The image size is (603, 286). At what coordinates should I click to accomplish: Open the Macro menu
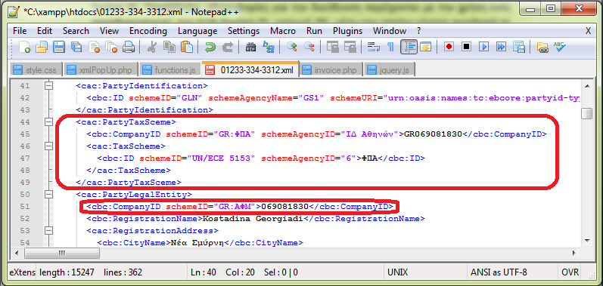[x=283, y=31]
